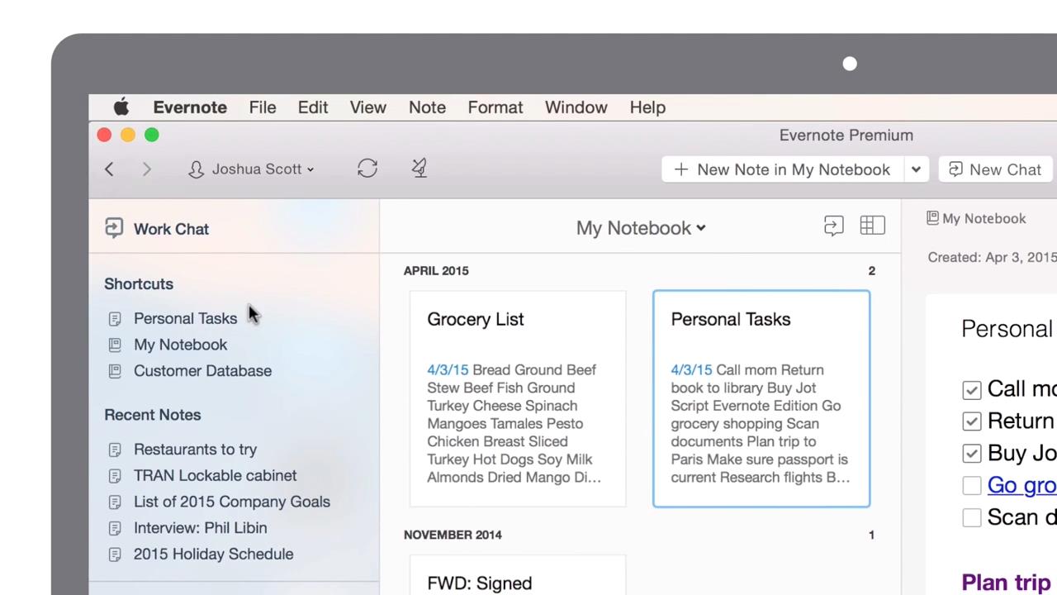This screenshot has width=1057, height=595.
Task: Open the Help menu
Action: (x=647, y=107)
